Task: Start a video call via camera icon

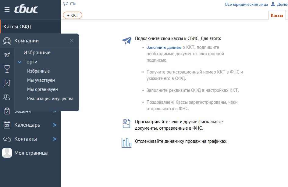Action: click(73, 4)
